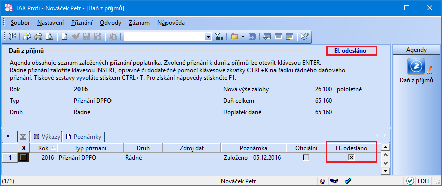Tick the X selection box in row 1
Screen dimensions: 442x186
pos(23,158)
